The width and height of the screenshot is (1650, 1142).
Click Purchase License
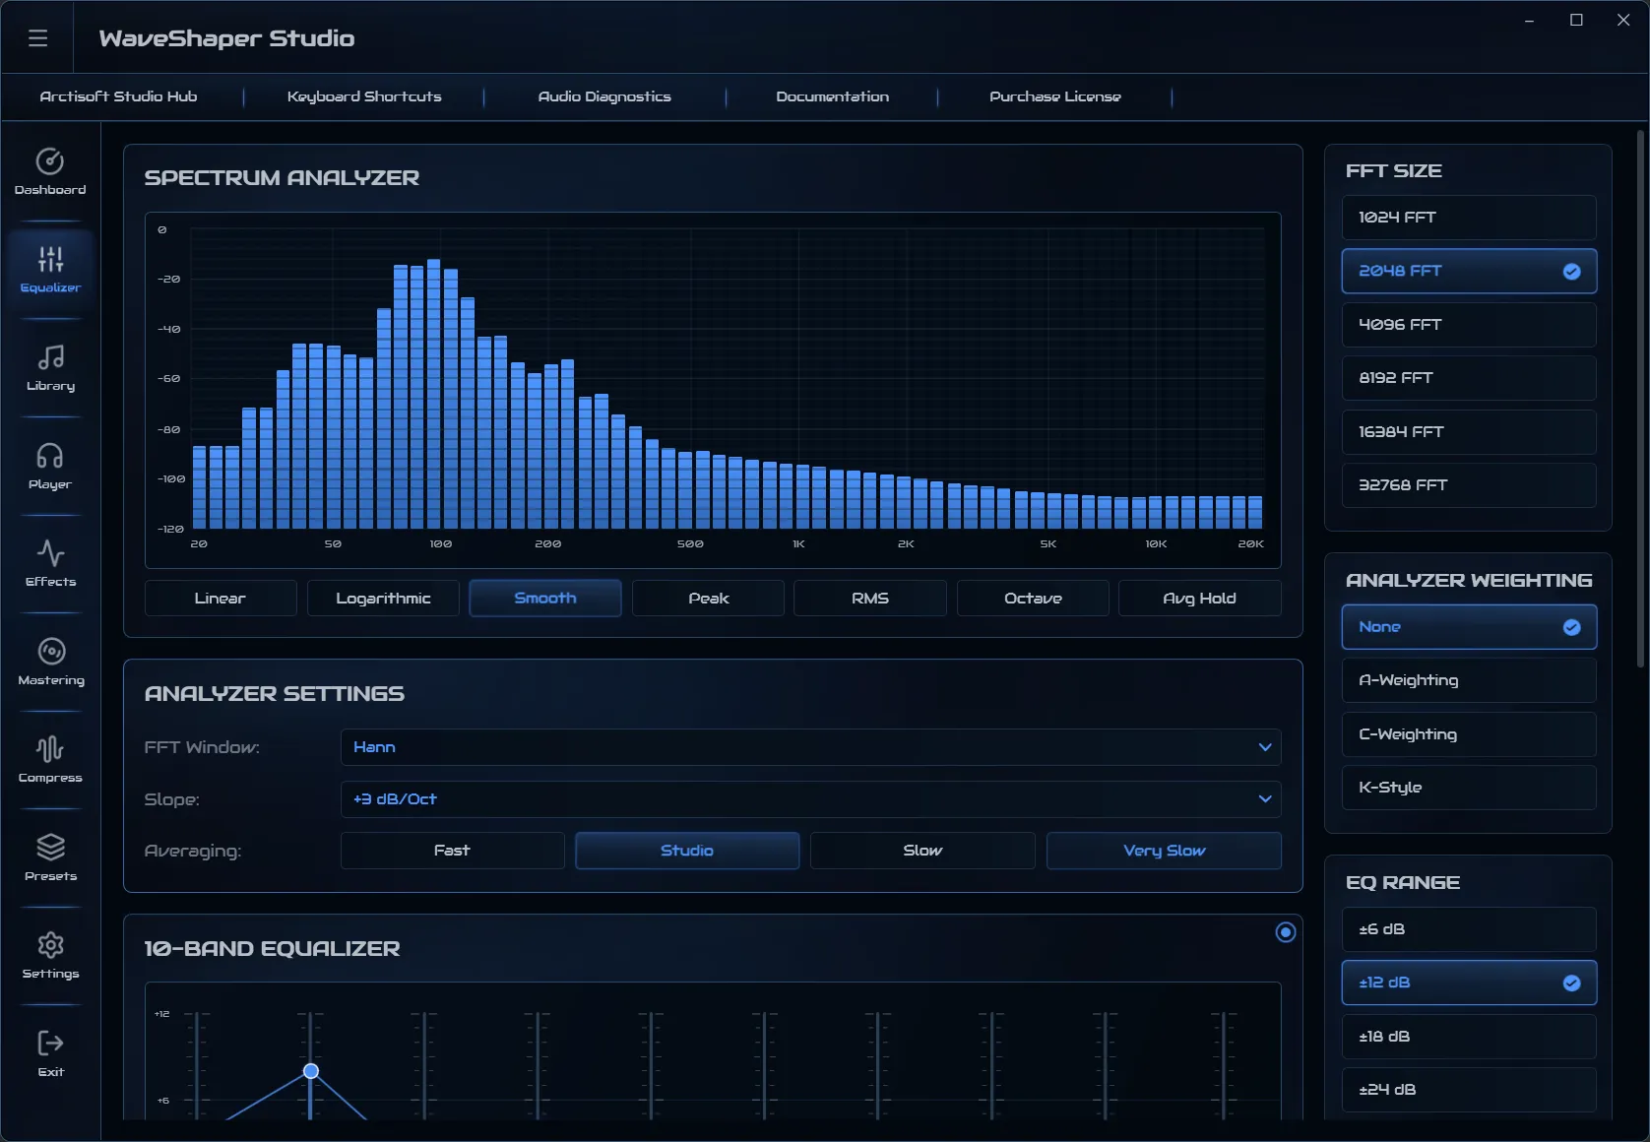pyautogui.click(x=1055, y=96)
